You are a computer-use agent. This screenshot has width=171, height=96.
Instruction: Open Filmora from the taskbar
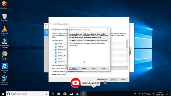tap(77, 94)
